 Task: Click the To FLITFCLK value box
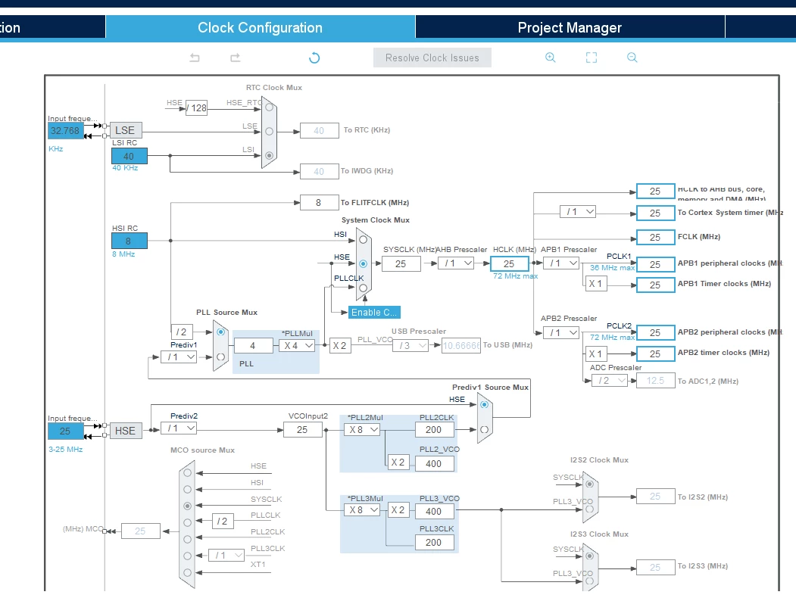click(320, 202)
